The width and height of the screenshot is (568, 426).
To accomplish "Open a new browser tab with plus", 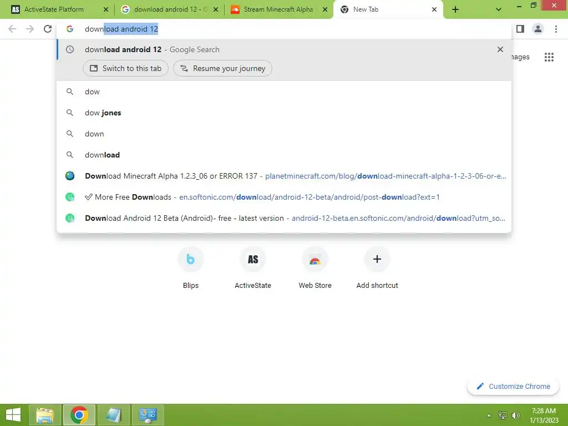I will [x=455, y=10].
